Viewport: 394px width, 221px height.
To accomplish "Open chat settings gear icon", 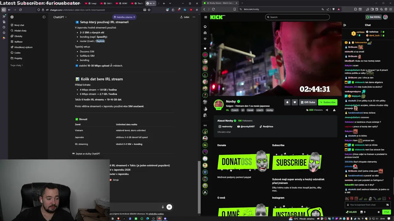I will click(379, 212).
